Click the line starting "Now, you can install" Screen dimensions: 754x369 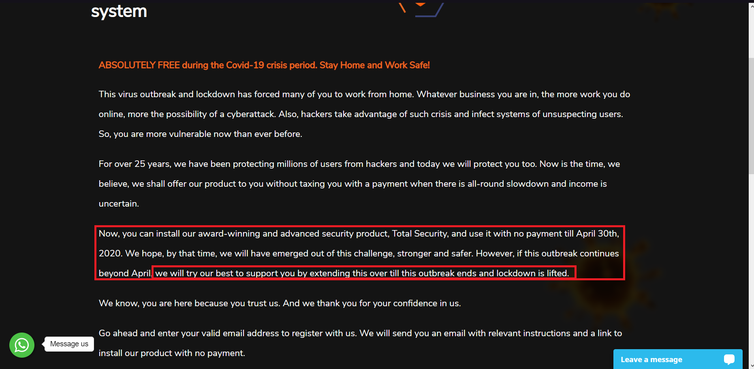[x=359, y=234]
